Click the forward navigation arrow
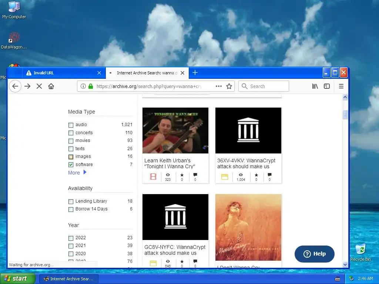 (27, 86)
